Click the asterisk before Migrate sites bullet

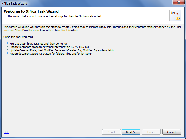click(7, 43)
